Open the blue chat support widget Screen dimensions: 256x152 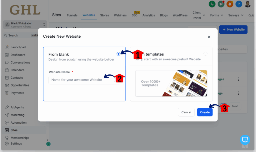click(245, 140)
